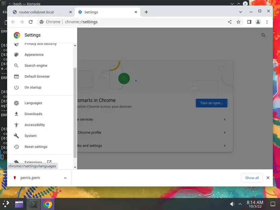The height and width of the screenshot is (210, 280).
Task: Go forward with the forward arrow
Action: (22, 22)
